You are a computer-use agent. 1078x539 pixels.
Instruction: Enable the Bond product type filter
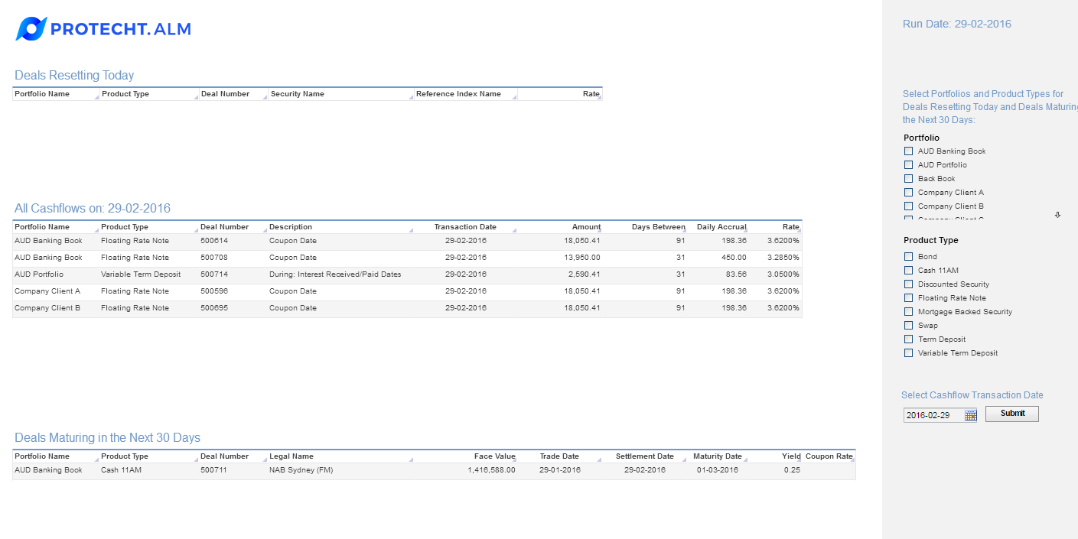[x=908, y=256]
